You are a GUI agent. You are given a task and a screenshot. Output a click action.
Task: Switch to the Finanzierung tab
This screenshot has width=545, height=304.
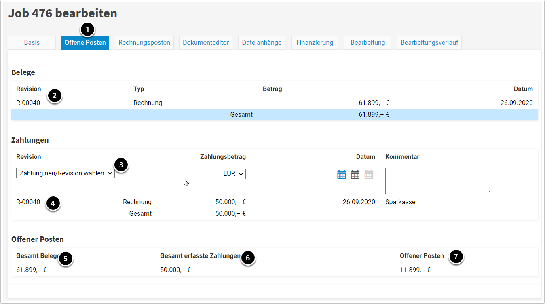click(x=315, y=42)
